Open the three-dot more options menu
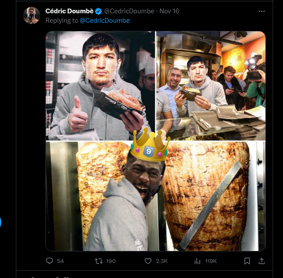The image size is (283, 278). (262, 11)
